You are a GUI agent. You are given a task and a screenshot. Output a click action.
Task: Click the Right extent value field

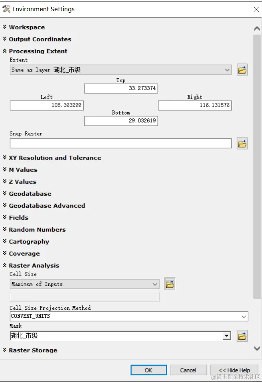(195, 105)
